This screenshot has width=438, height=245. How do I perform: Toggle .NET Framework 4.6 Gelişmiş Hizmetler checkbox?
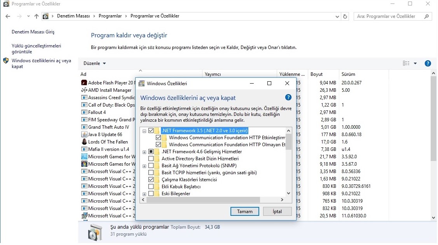pyautogui.click(x=151, y=151)
